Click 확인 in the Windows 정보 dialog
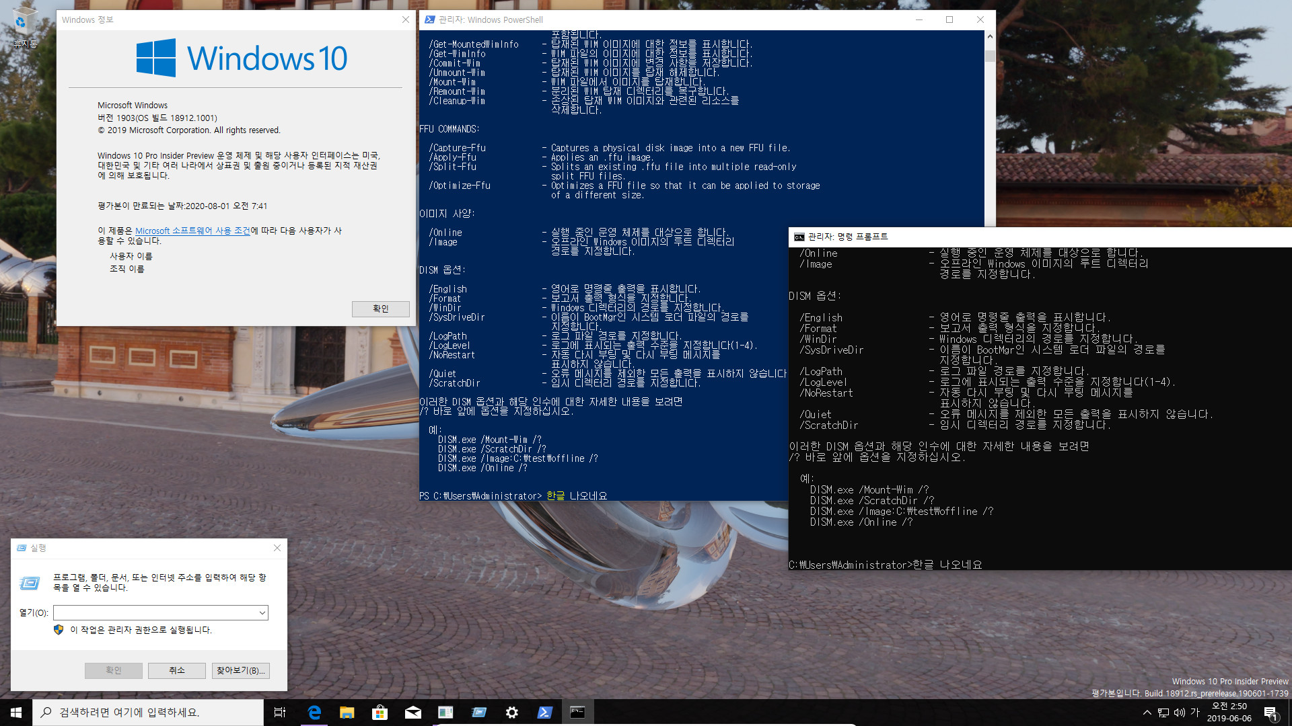The image size is (1292, 726). [x=381, y=309]
